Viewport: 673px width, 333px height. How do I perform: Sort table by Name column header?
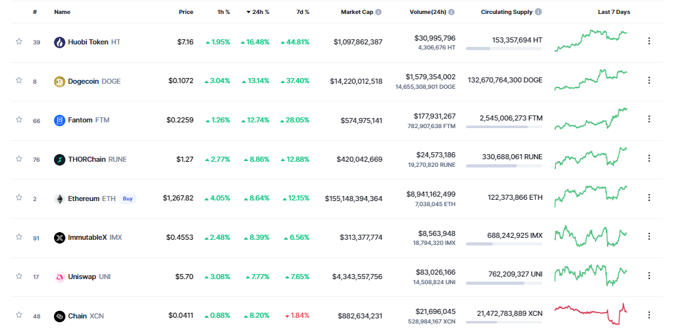62,12
